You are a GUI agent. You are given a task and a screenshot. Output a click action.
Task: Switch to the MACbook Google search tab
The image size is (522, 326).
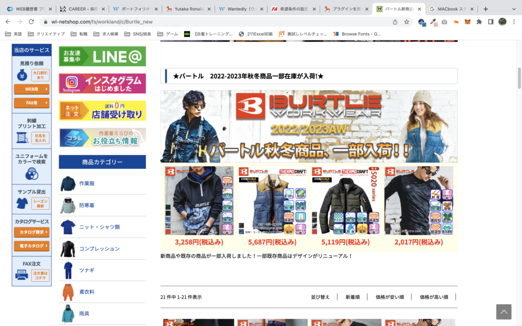click(451, 9)
